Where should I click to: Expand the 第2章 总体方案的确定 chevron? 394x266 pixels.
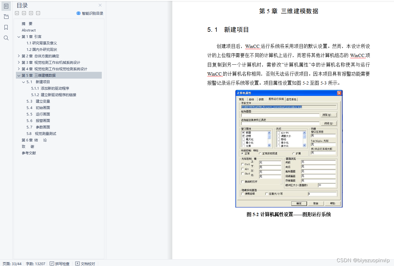(19, 56)
